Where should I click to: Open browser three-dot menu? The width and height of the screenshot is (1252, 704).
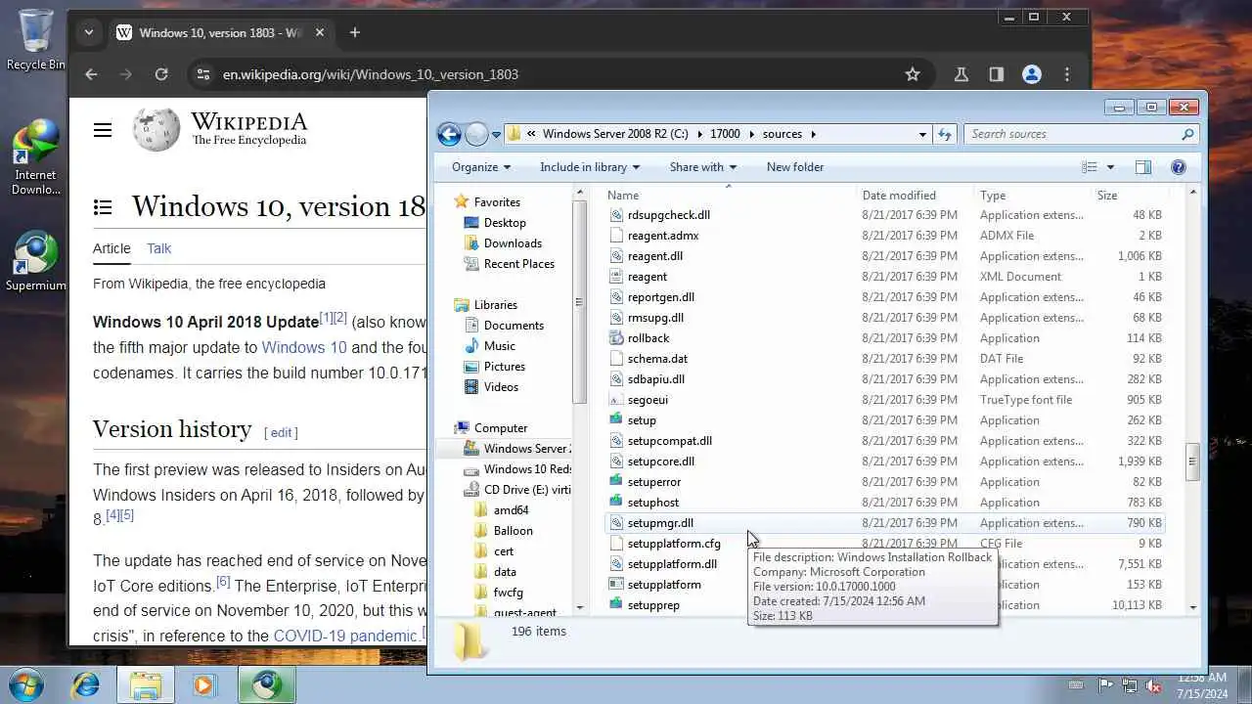(1067, 74)
